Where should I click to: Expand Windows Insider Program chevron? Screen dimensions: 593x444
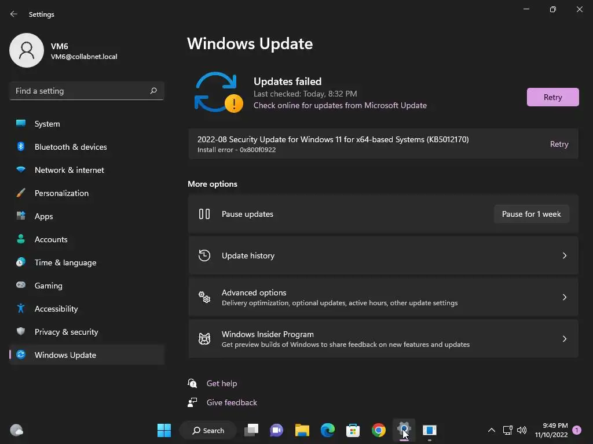[564, 339]
